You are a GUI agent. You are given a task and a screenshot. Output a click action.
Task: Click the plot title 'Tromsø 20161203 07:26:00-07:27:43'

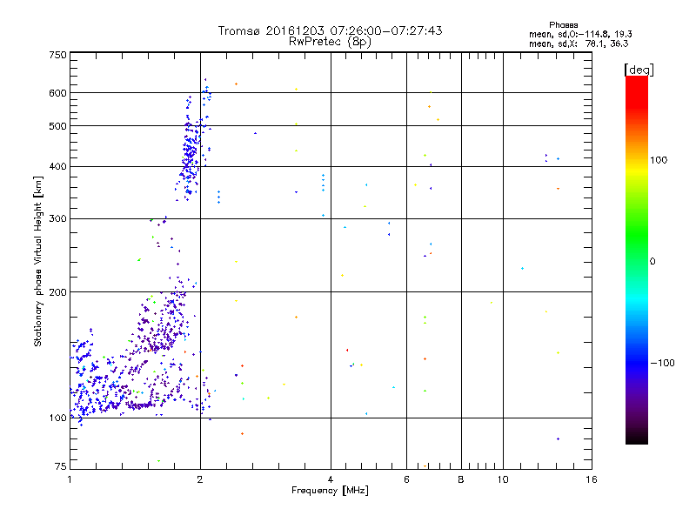pos(330,30)
